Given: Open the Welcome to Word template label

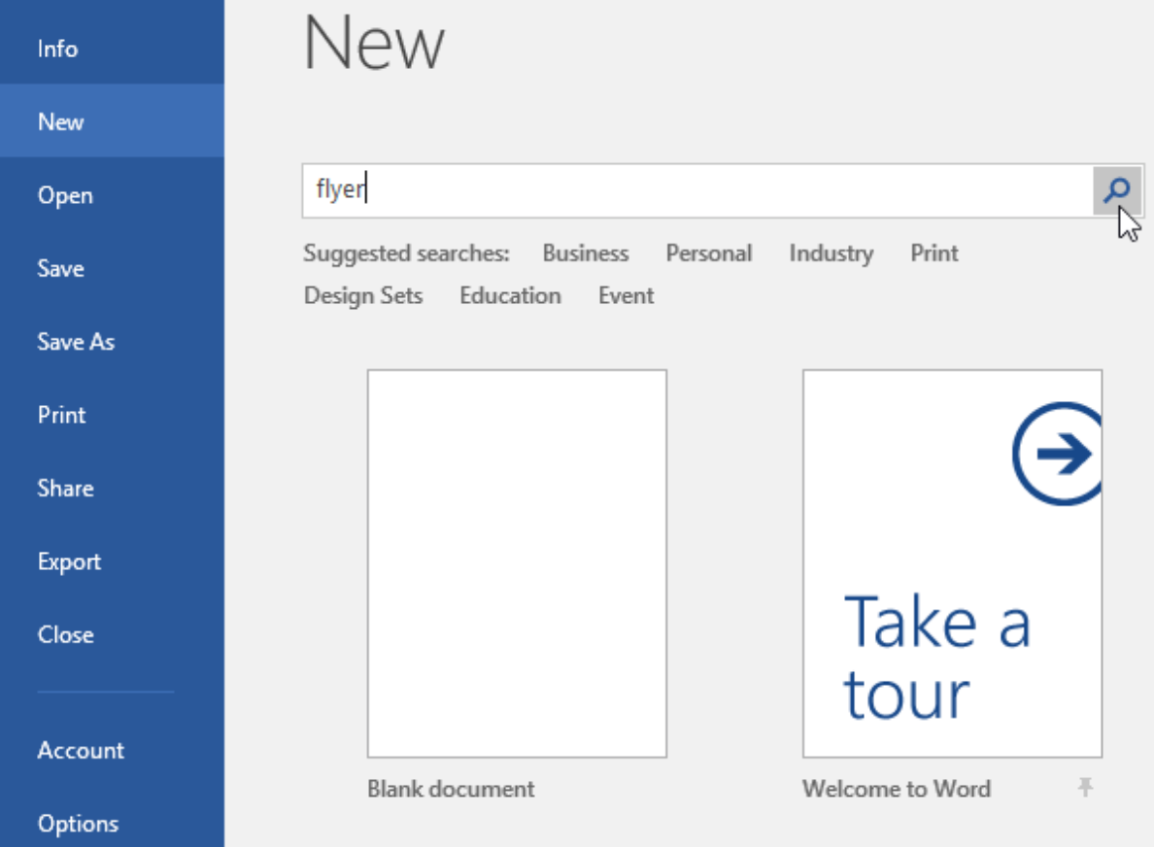Looking at the screenshot, I should pos(896,789).
